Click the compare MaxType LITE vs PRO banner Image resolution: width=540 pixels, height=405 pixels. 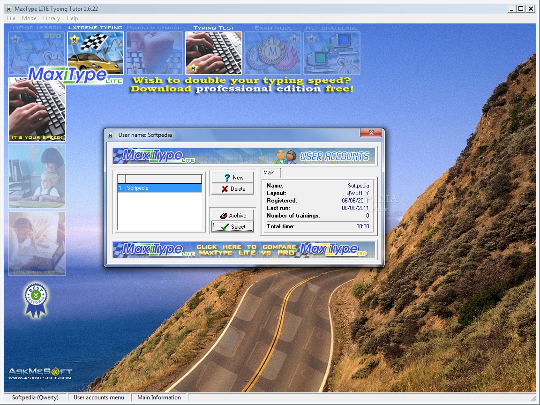pyautogui.click(x=244, y=250)
